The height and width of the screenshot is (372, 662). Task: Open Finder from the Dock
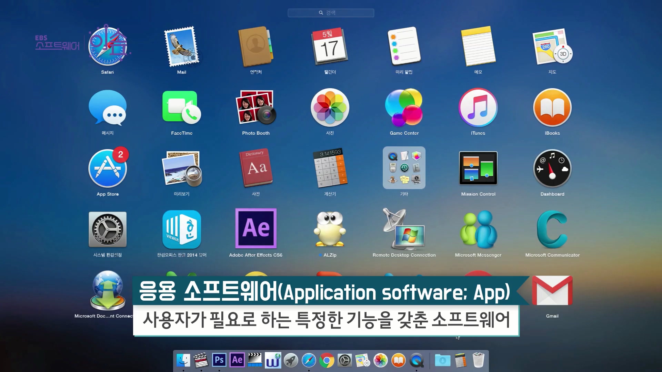(x=183, y=361)
